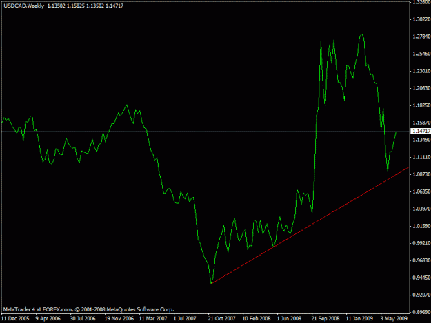This screenshot has height=323, width=431.
Task: Click the 9 Apr 2006 date label
Action: (48, 319)
